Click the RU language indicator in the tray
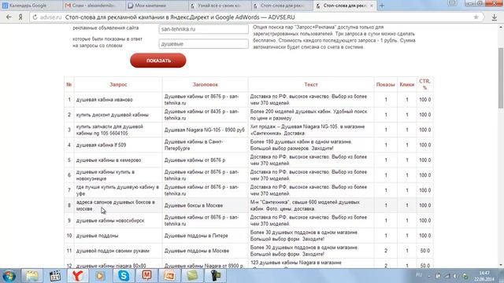 coord(419,275)
